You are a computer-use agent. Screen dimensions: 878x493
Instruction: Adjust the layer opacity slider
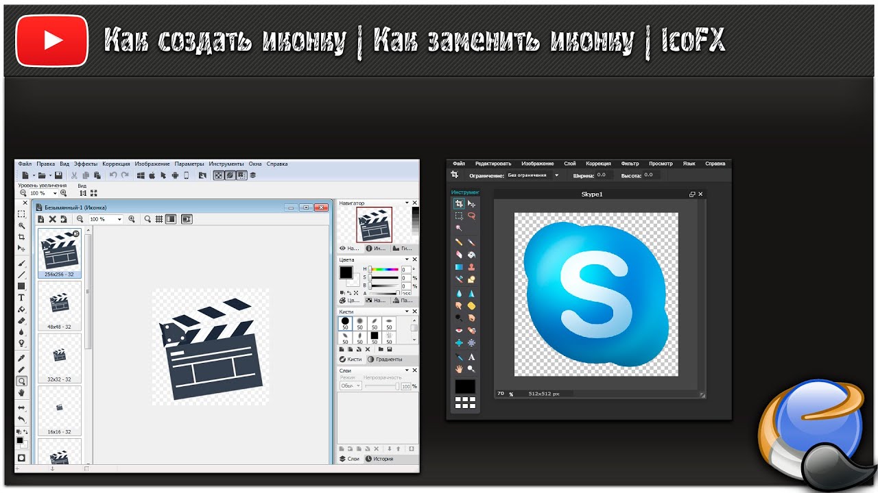pos(381,387)
